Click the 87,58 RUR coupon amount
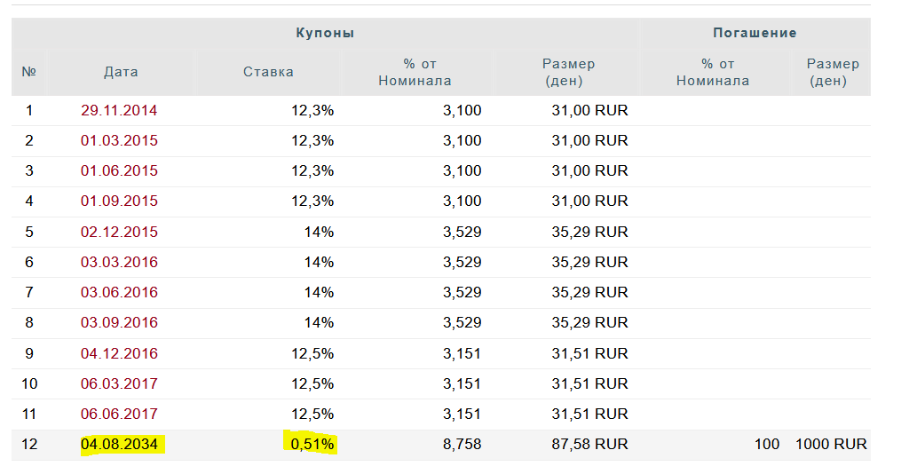Image resolution: width=917 pixels, height=466 pixels. (589, 444)
